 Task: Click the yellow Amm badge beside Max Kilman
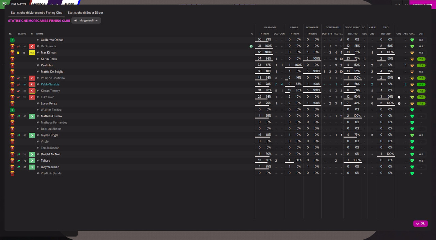32,53
